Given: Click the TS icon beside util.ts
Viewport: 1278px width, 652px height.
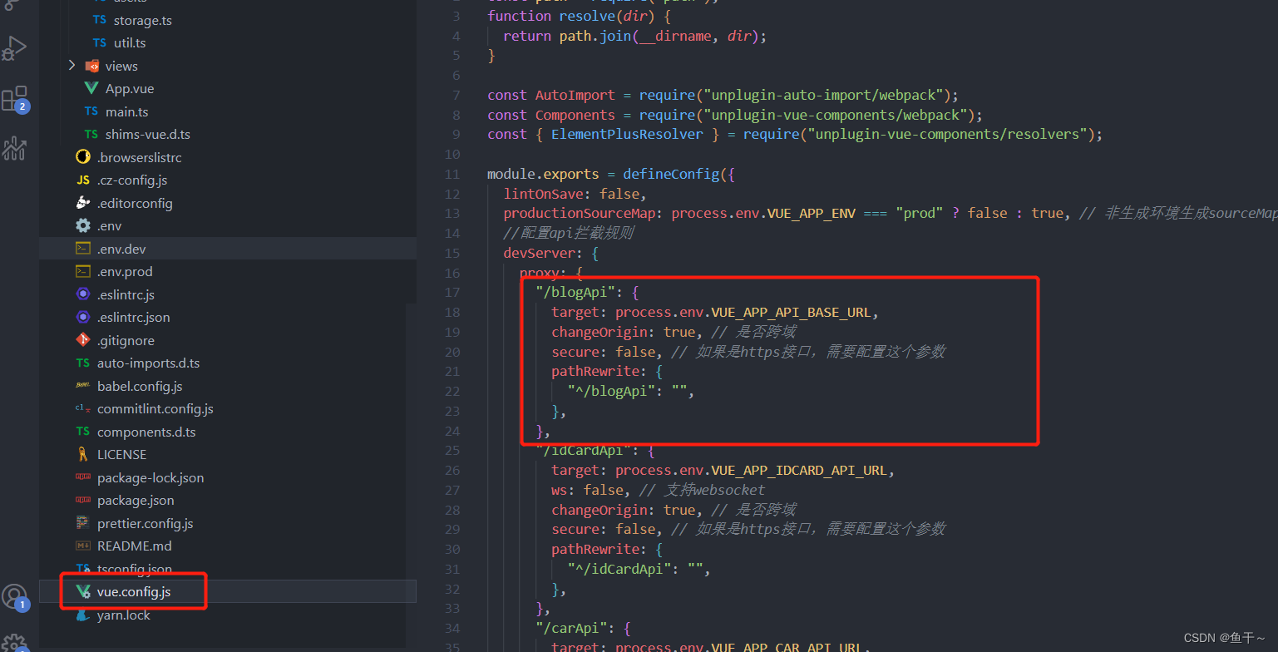Looking at the screenshot, I should click(100, 42).
